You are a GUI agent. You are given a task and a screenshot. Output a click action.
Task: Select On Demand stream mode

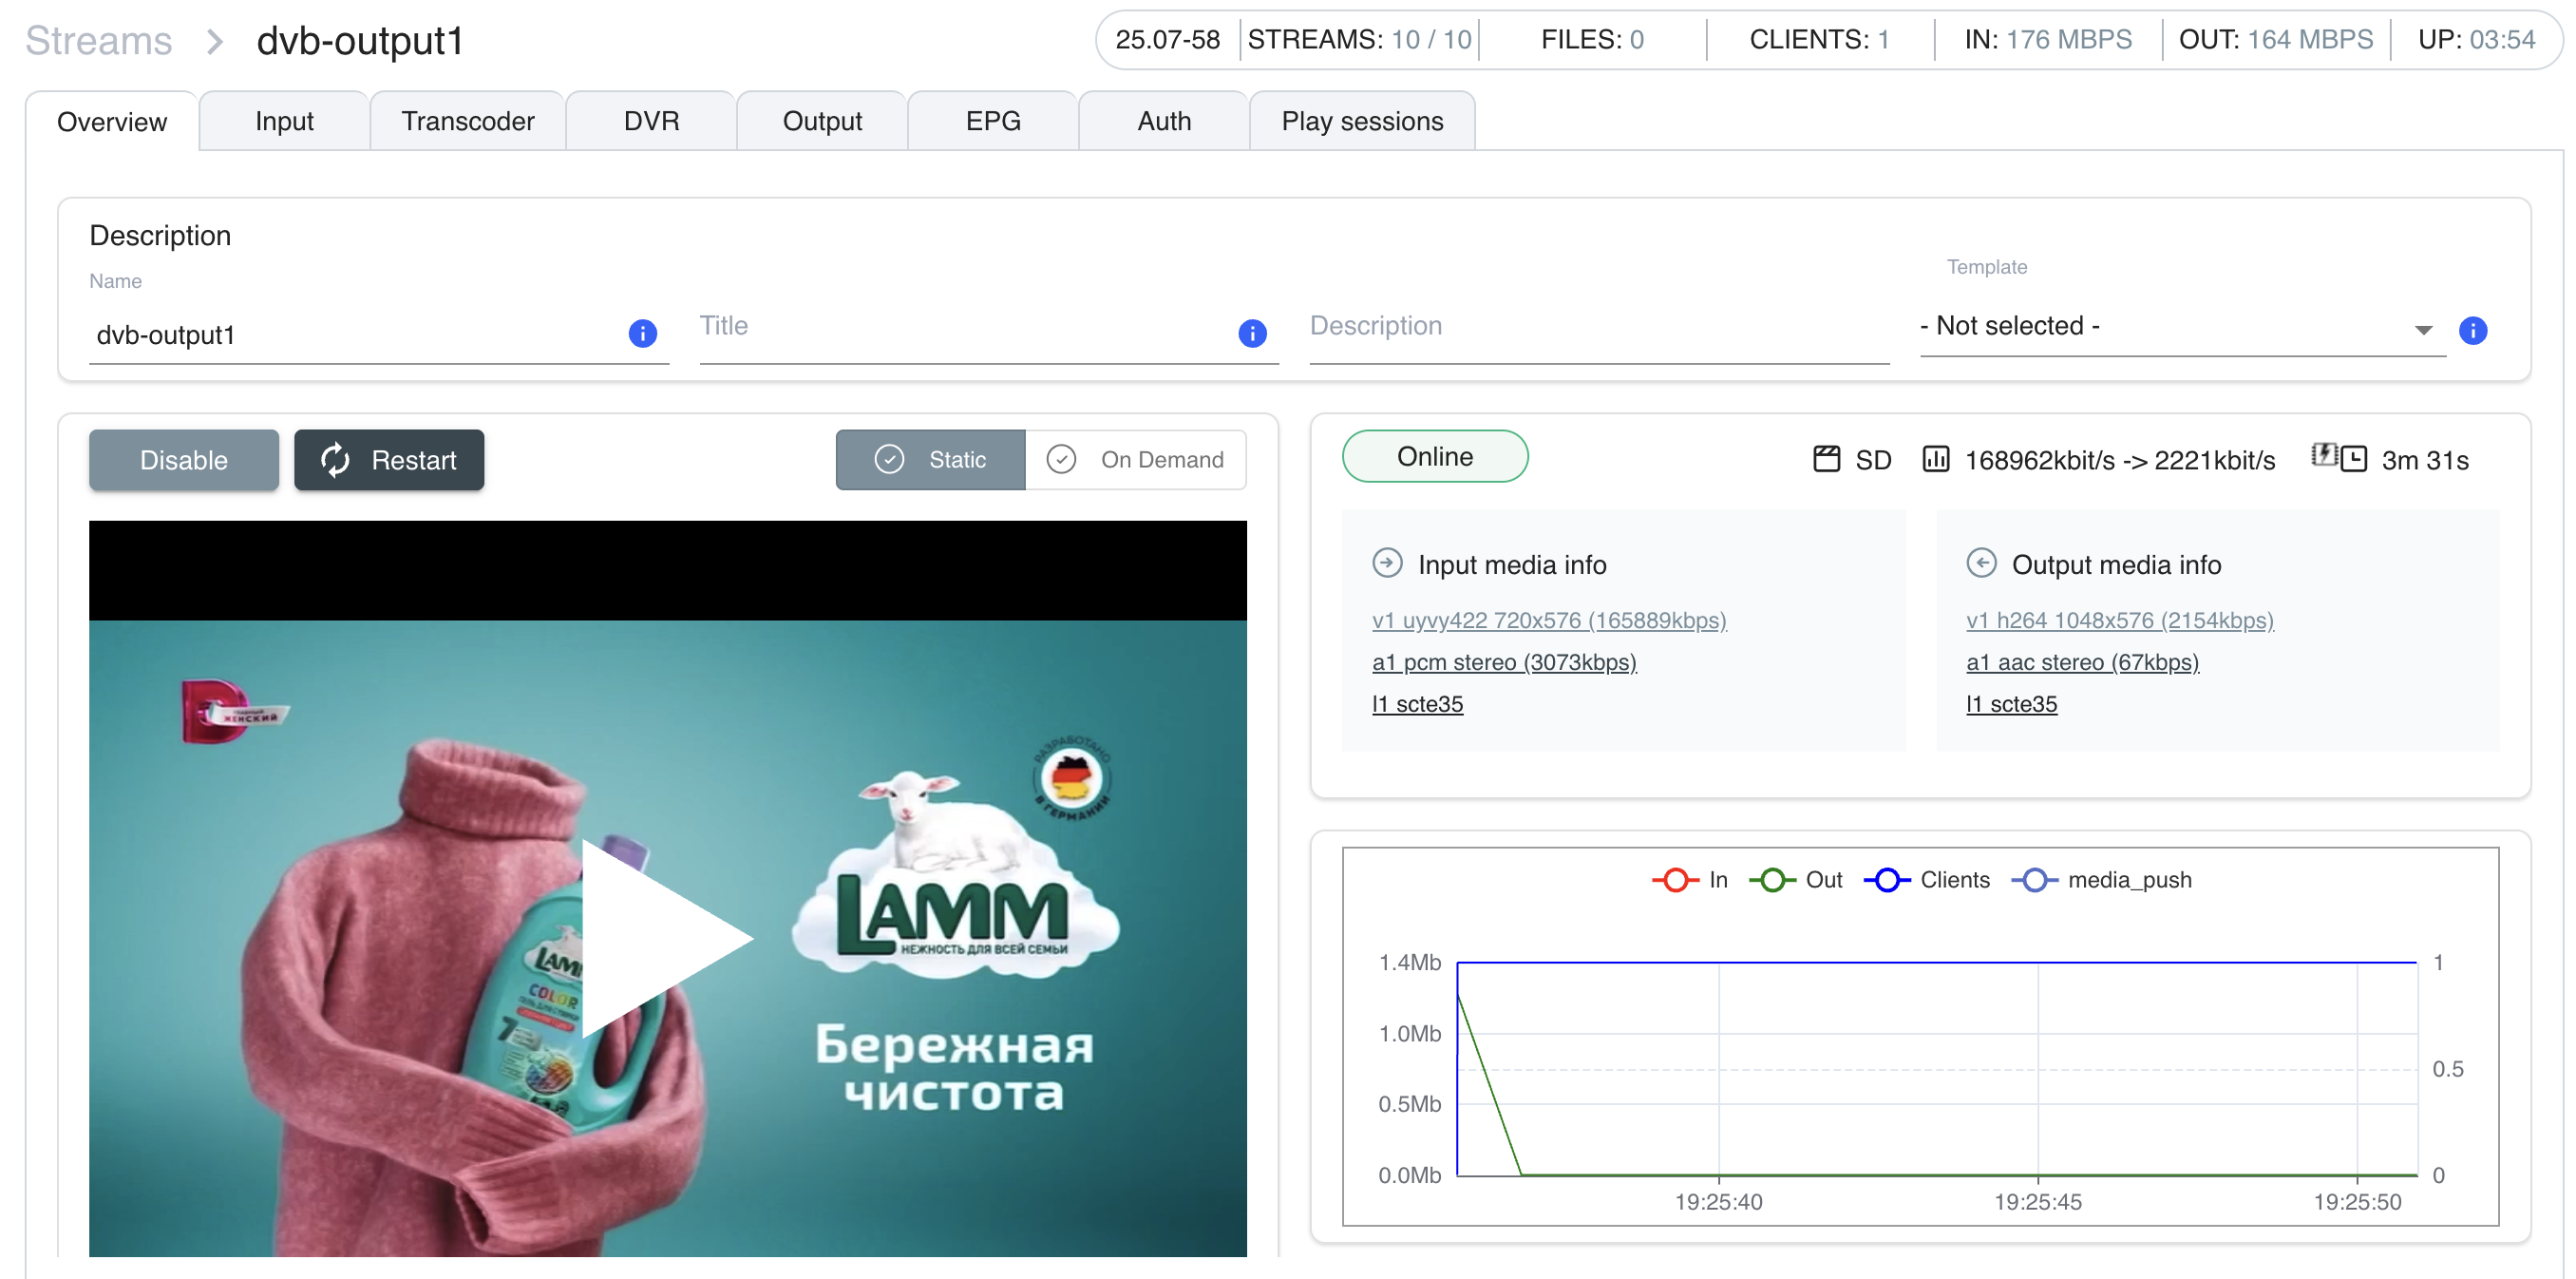[x=1136, y=460]
